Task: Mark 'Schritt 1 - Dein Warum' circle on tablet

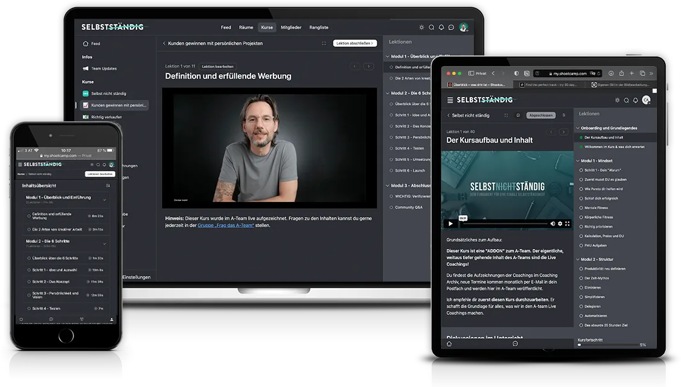Action: coord(581,170)
